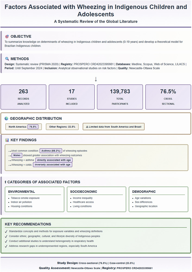
Task: Select the '263 Records Analyzed' stat card
Action: click(x=23, y=97)
